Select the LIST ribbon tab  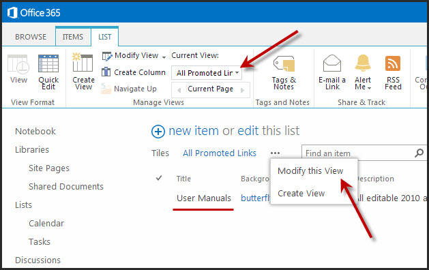(x=105, y=37)
